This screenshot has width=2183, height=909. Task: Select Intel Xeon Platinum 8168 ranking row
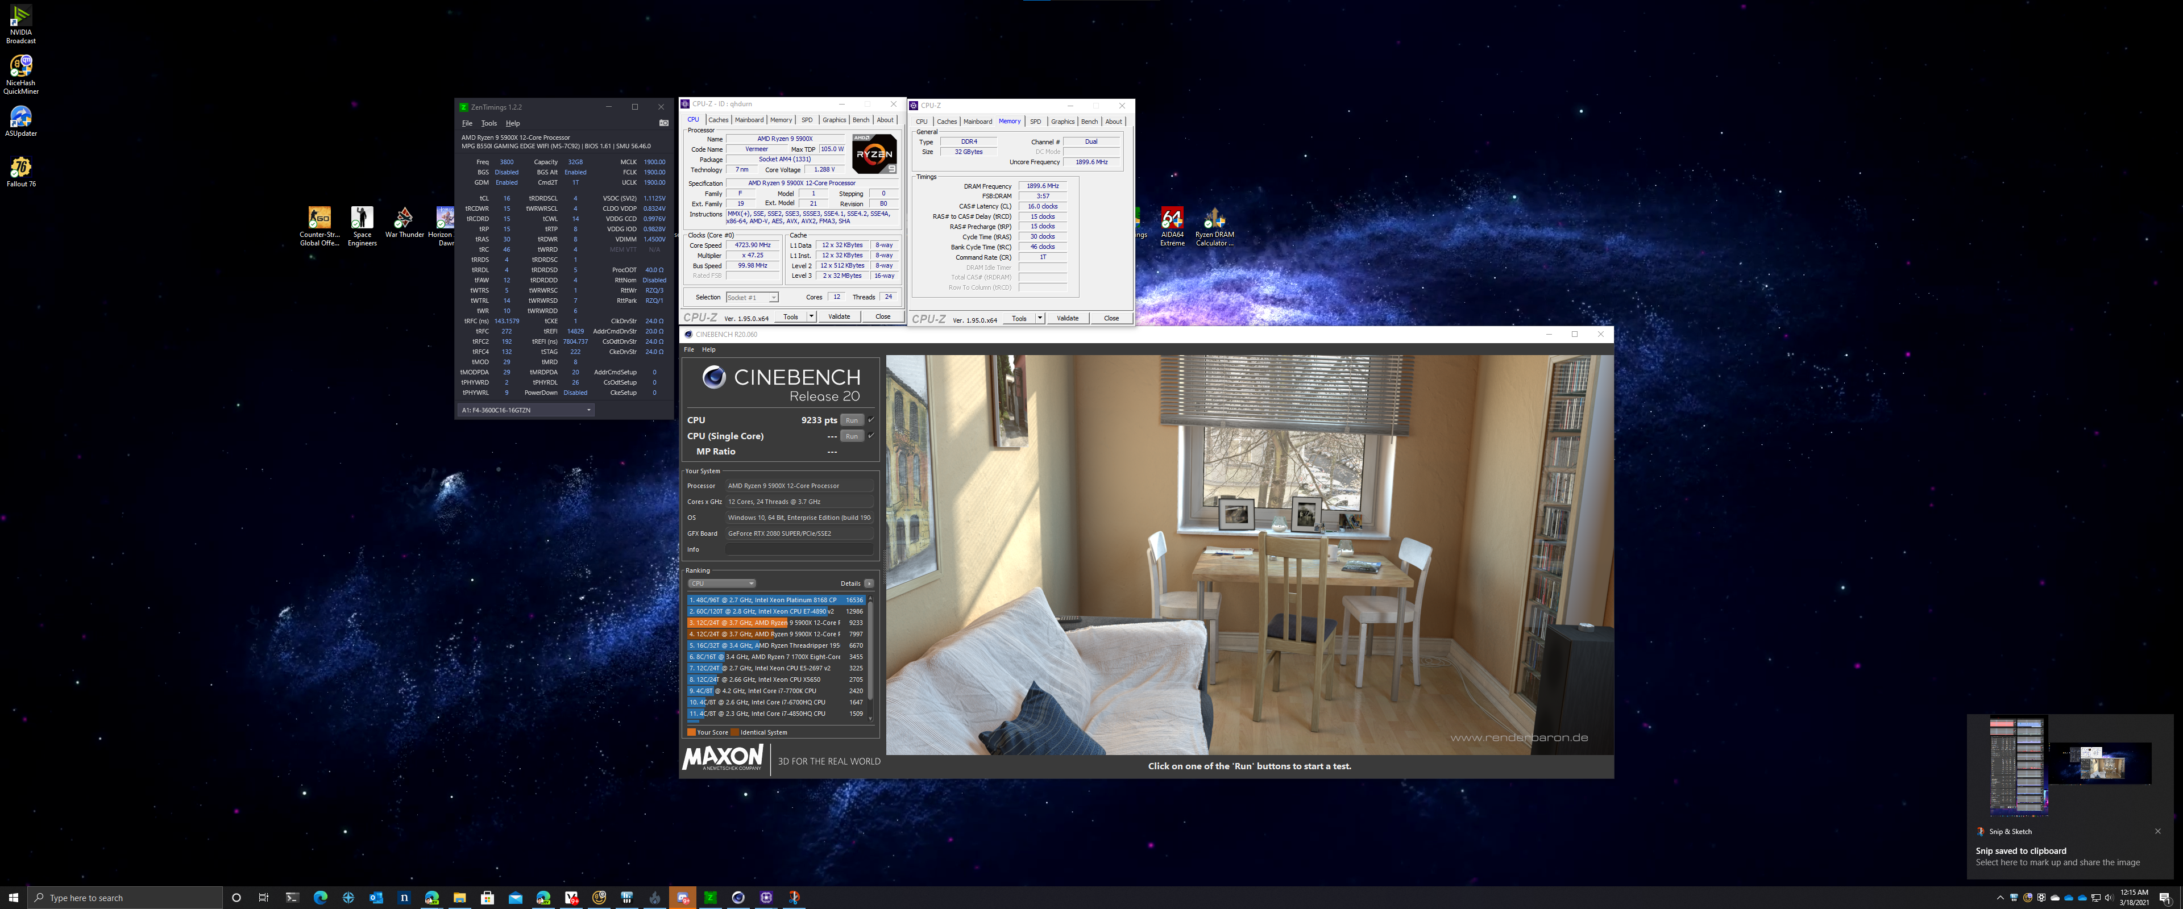[776, 600]
